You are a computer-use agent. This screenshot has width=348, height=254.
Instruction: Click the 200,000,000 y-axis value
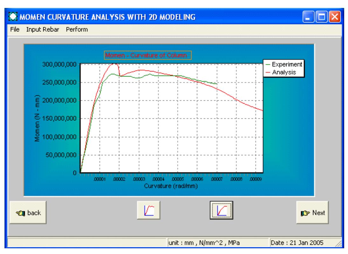[x=59, y=100]
